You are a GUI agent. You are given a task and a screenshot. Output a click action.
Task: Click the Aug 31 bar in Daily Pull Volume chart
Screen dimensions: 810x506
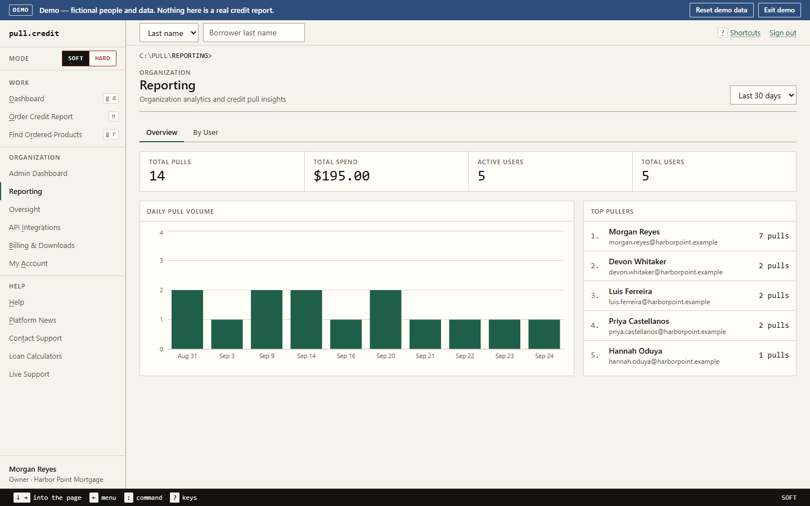pyautogui.click(x=187, y=319)
